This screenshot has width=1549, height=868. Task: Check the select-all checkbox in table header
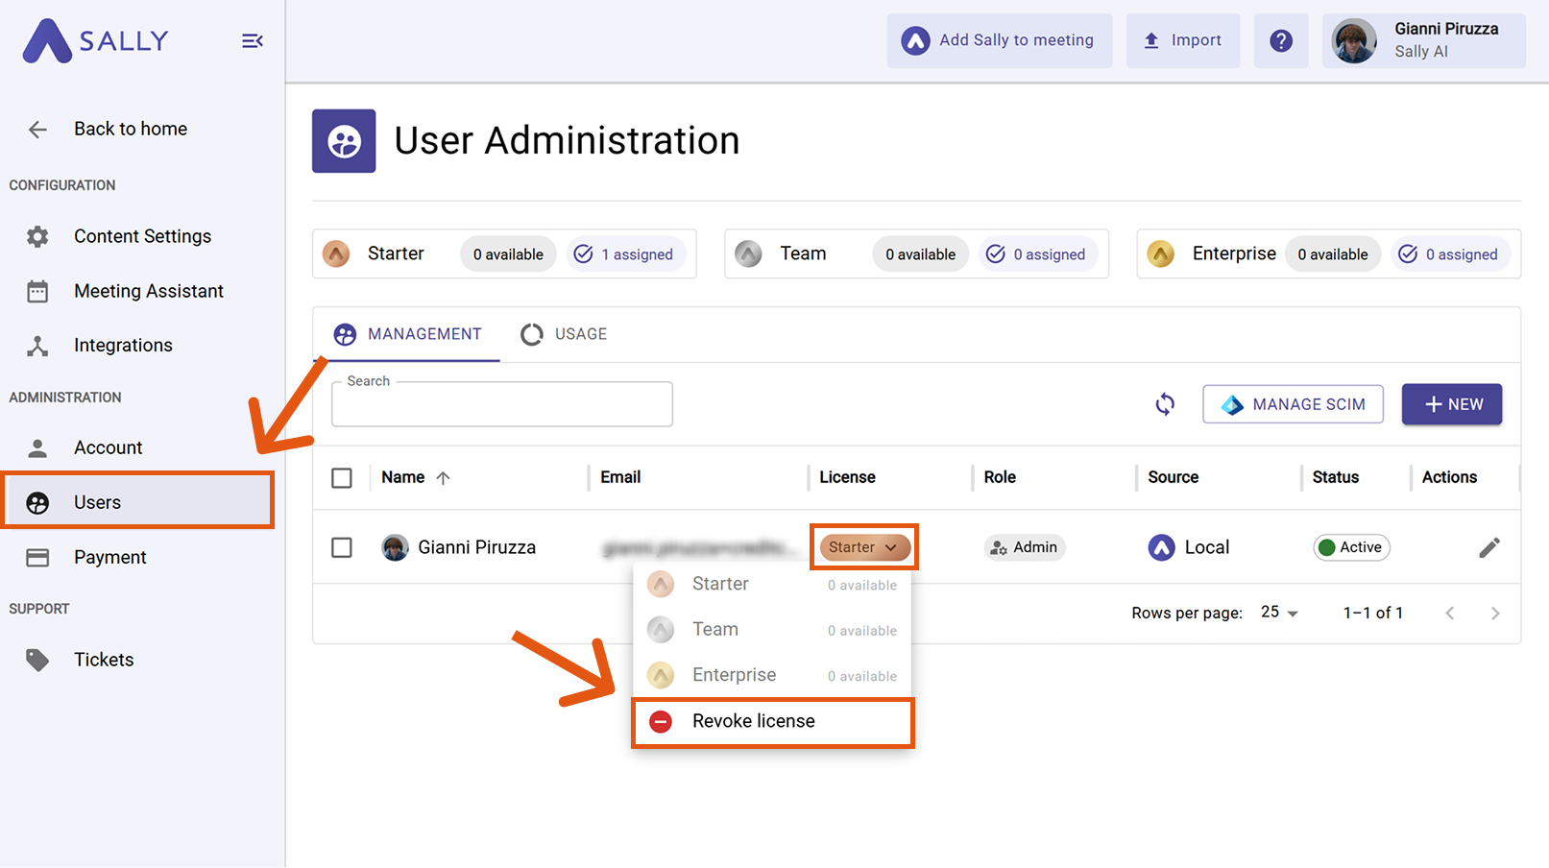tap(342, 477)
